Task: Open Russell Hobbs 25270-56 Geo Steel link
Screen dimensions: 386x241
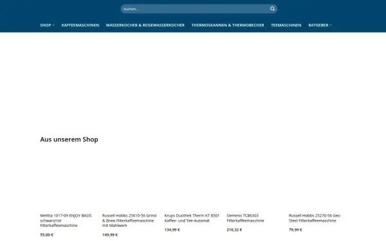Action: [315, 218]
